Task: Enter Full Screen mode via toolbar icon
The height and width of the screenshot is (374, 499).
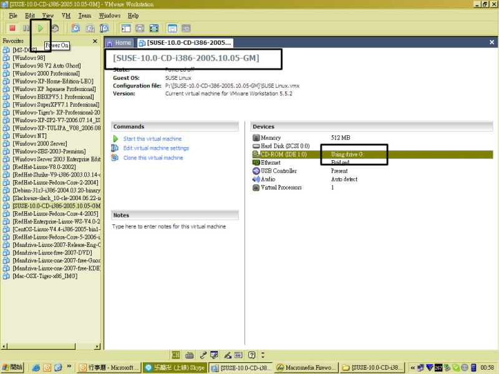Action: [154, 28]
